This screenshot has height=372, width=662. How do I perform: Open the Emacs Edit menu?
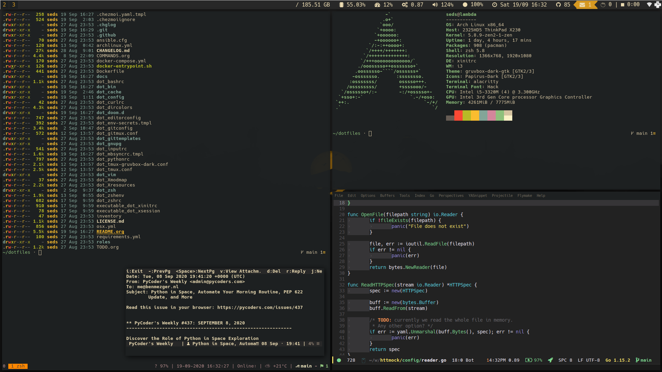click(352, 195)
